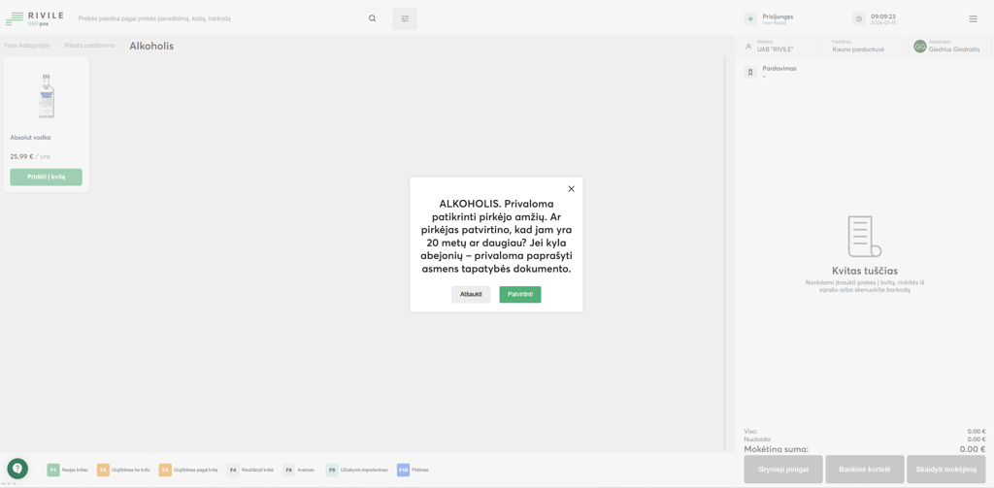Click the Absolut vodka bottle thumbnail
This screenshot has height=488, width=994.
46,96
